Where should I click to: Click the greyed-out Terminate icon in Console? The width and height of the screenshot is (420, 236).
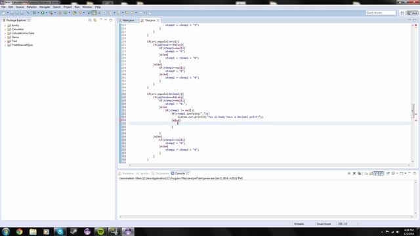[x=349, y=173]
